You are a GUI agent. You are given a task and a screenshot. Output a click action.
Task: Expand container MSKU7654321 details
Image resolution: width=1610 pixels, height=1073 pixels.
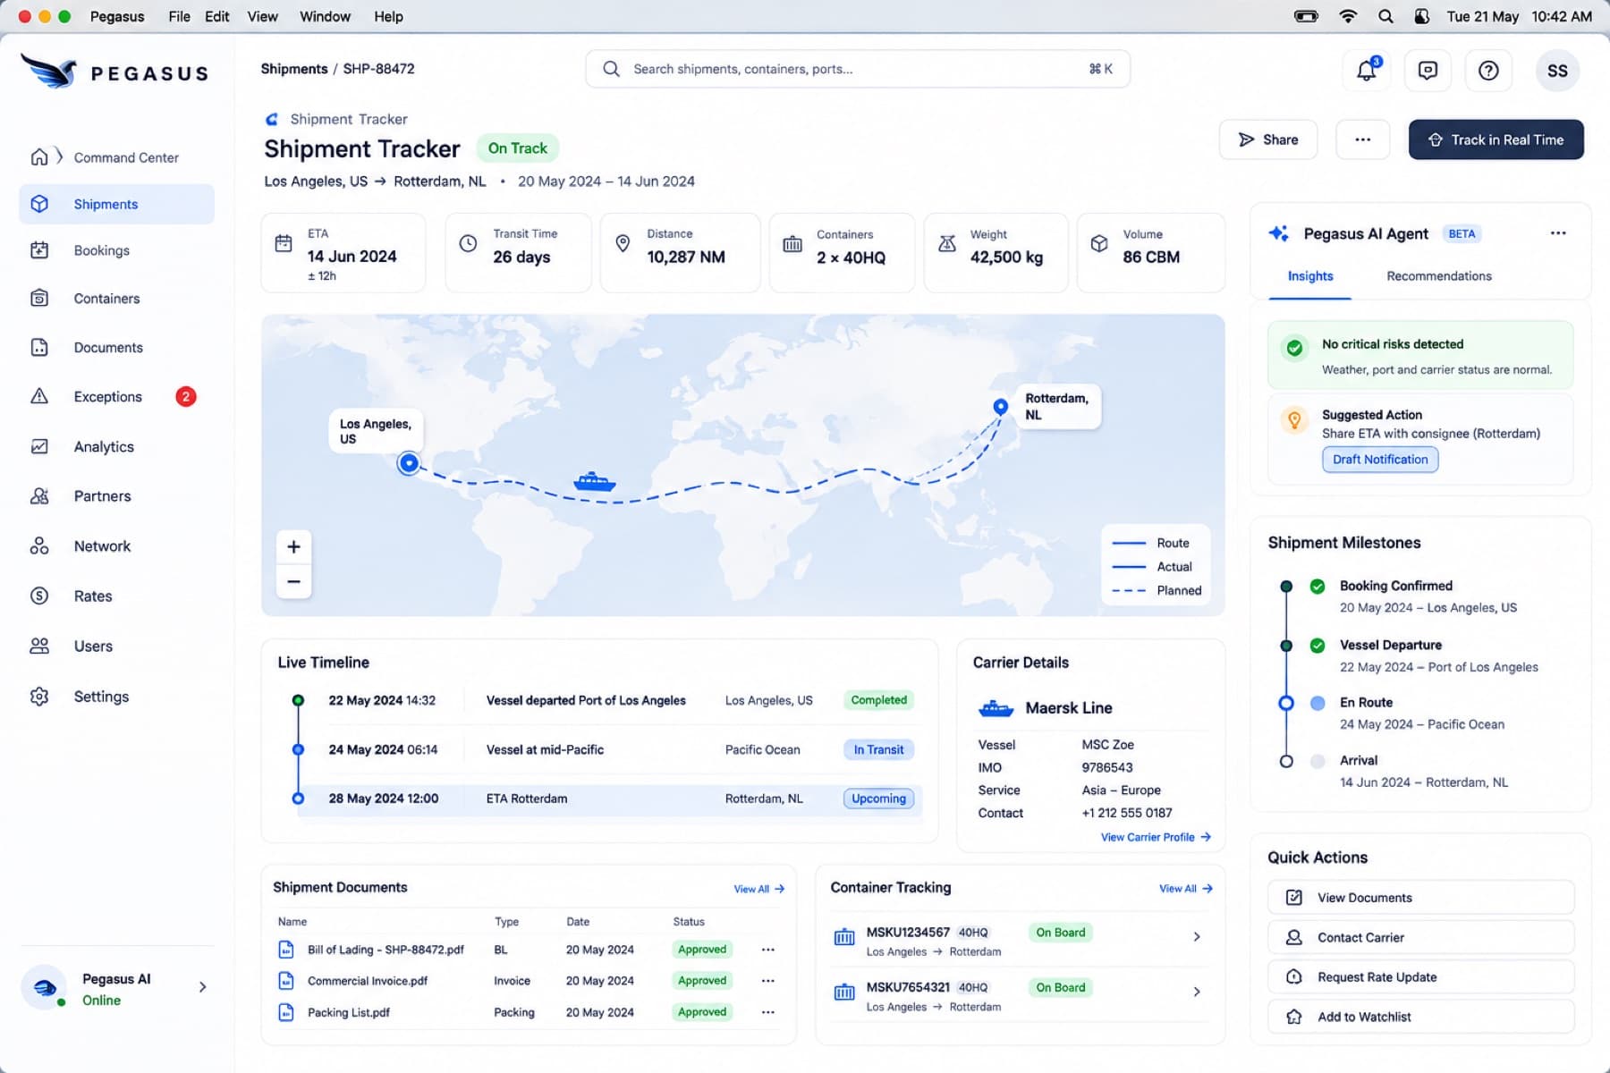point(1197,992)
